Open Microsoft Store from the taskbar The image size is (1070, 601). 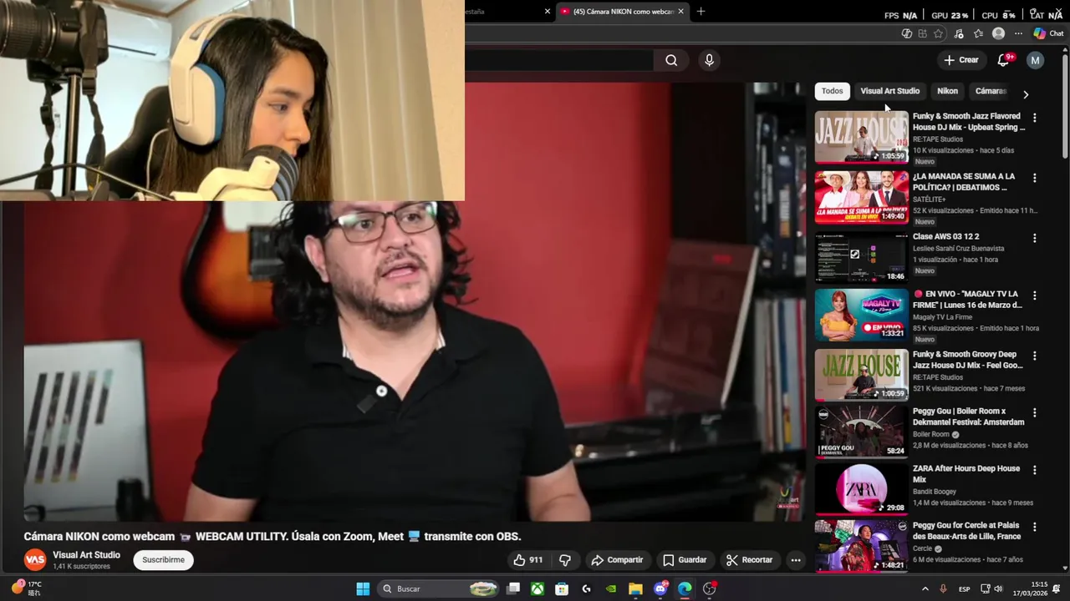point(562,589)
